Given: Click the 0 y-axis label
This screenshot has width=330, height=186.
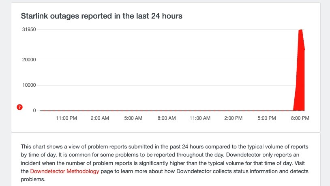Looking at the screenshot, I should coord(34,110).
